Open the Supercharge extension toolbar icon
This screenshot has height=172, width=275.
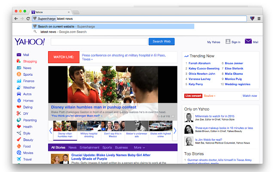252,18
